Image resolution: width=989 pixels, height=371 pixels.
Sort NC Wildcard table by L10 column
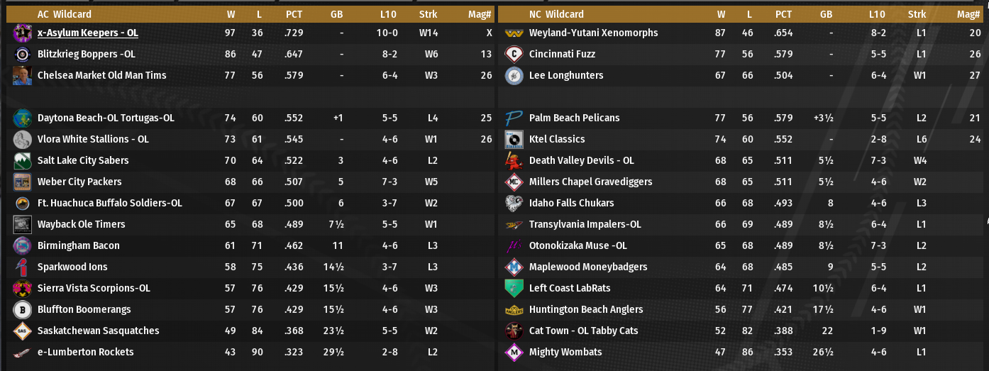[877, 14]
